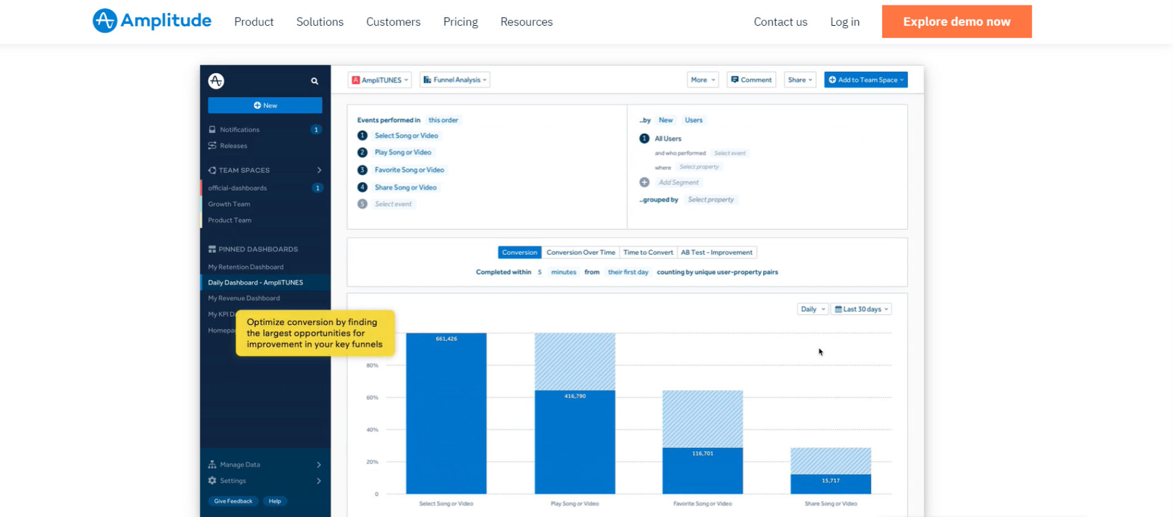Click the Notifications count badge
The height and width of the screenshot is (517, 1173).
coord(316,130)
